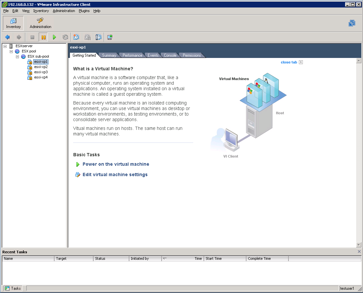Switch to the Permissions tab
Screen dimensions: 363x293
(x=192, y=55)
